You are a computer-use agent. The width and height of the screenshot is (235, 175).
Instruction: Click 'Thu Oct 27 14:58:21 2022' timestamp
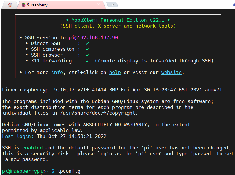pos(72,136)
